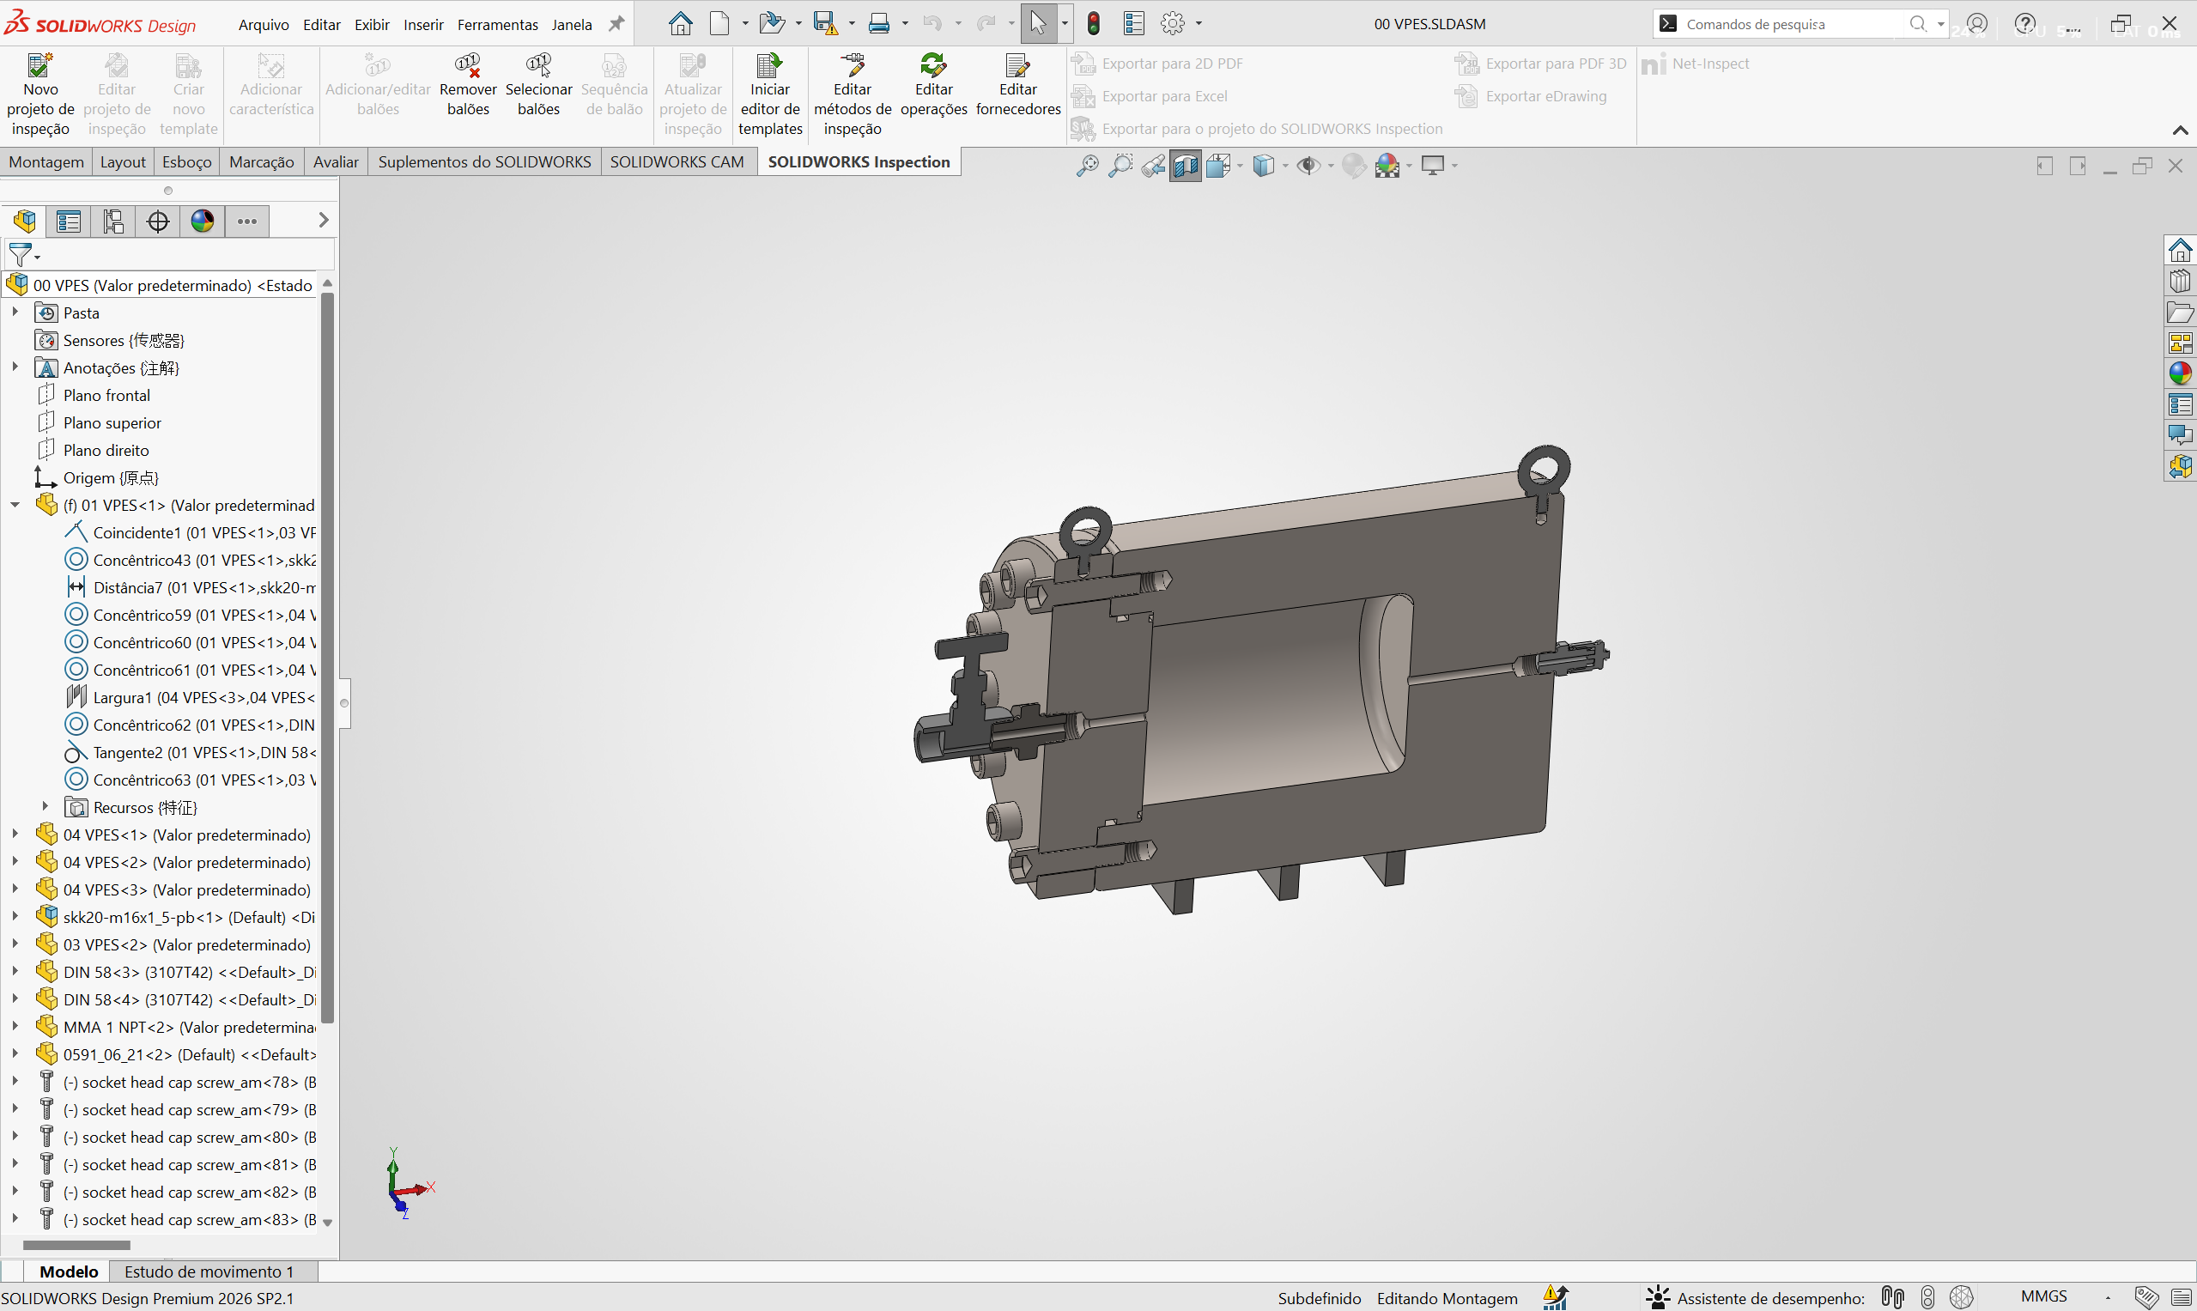Launch Iniciar editor de templates
The image size is (2197, 1311).
[770, 94]
